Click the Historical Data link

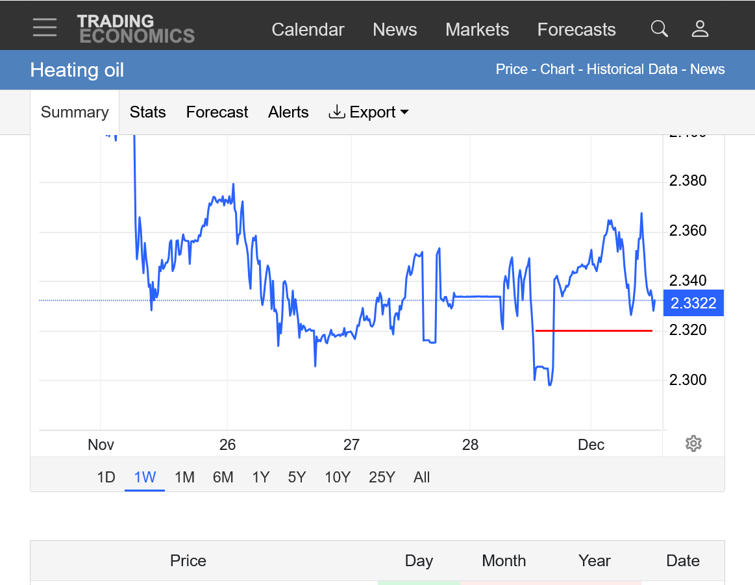click(x=632, y=69)
